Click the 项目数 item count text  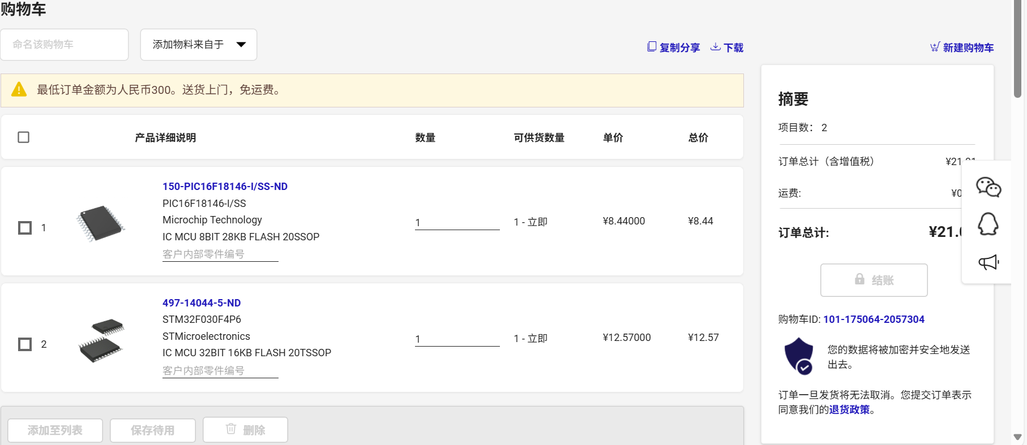tap(802, 128)
